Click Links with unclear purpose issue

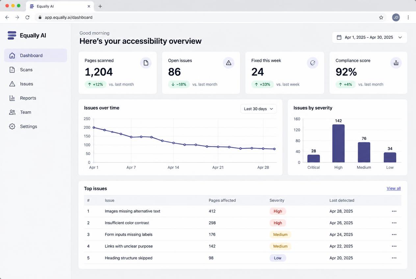(x=129, y=246)
